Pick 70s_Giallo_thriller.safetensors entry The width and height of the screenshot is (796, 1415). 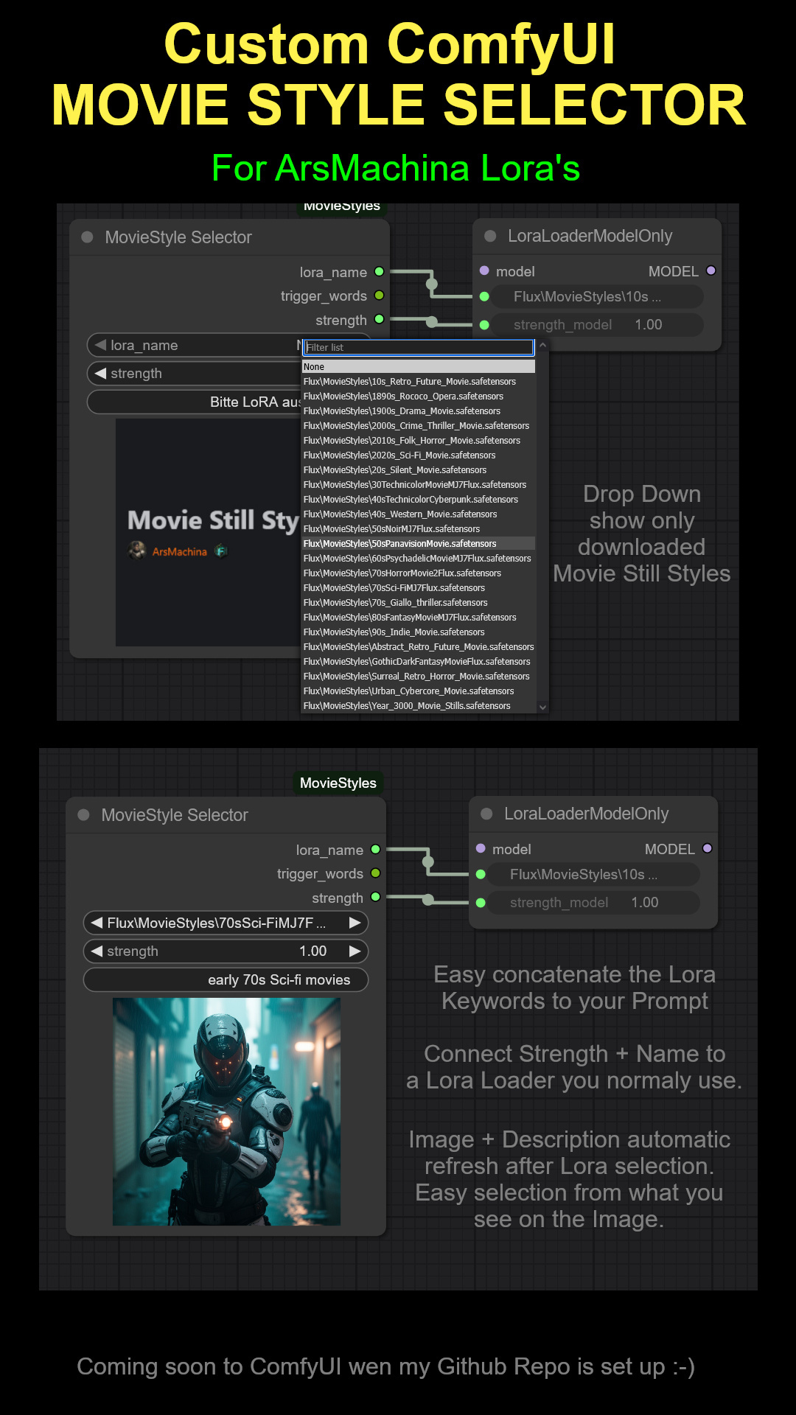click(x=419, y=602)
